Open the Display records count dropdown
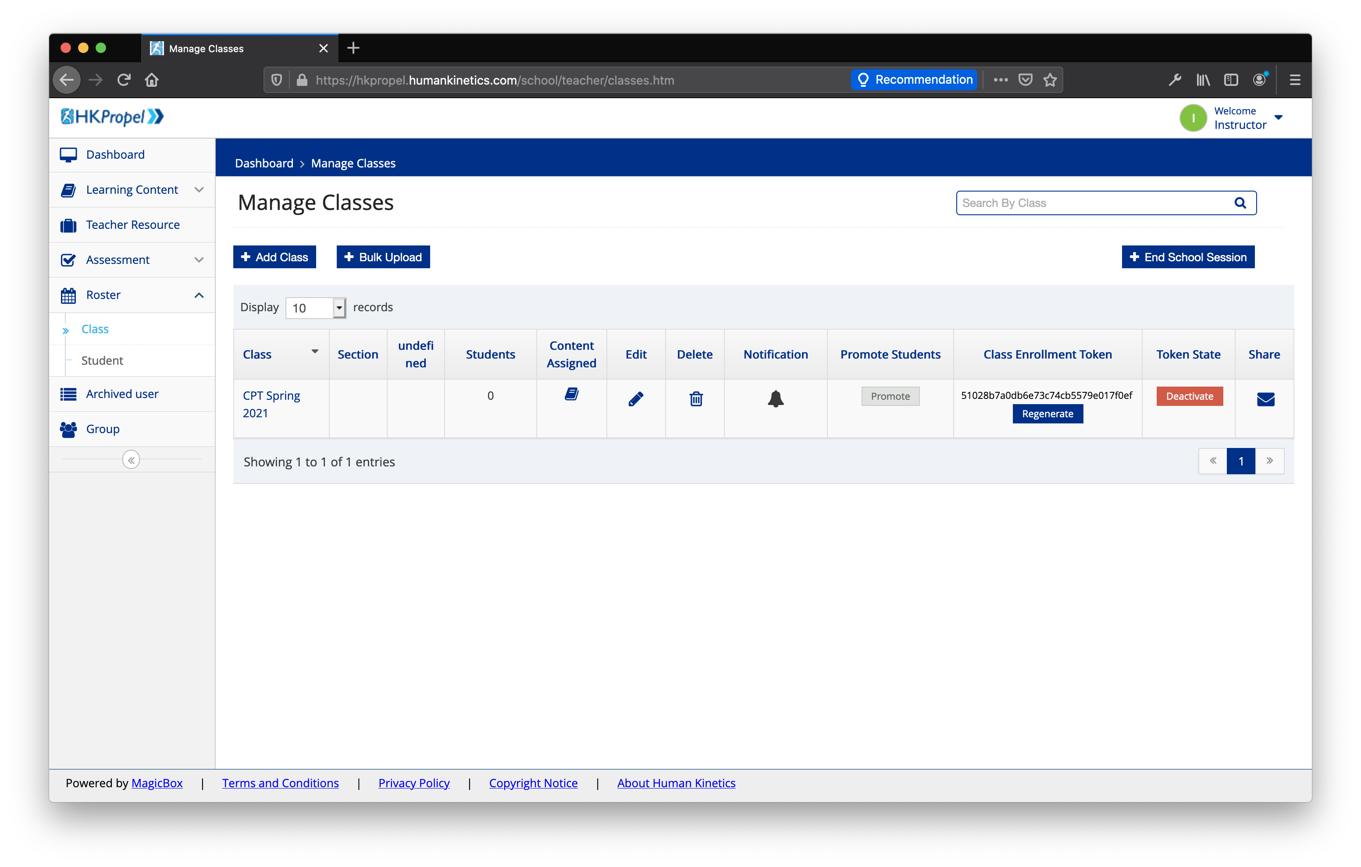Screen dimensions: 1361x867 coord(316,307)
